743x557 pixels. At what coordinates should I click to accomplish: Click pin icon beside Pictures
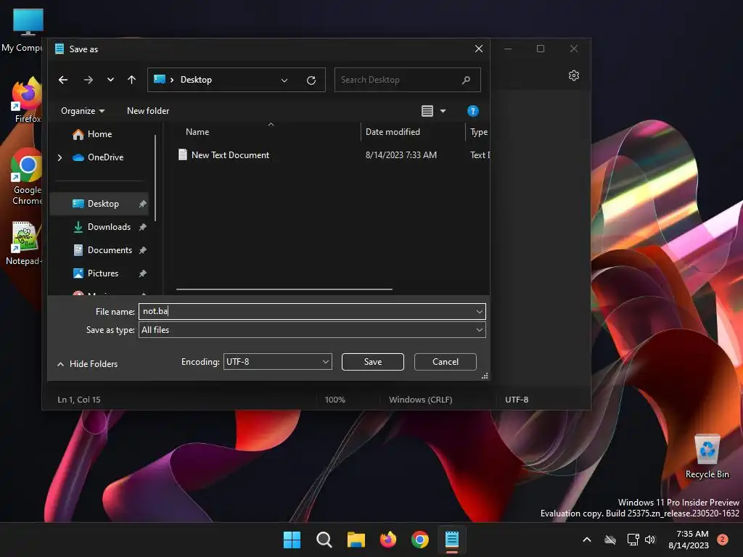tap(143, 273)
